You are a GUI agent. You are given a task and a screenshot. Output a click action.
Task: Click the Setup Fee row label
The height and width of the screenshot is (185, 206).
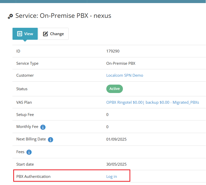(25, 115)
